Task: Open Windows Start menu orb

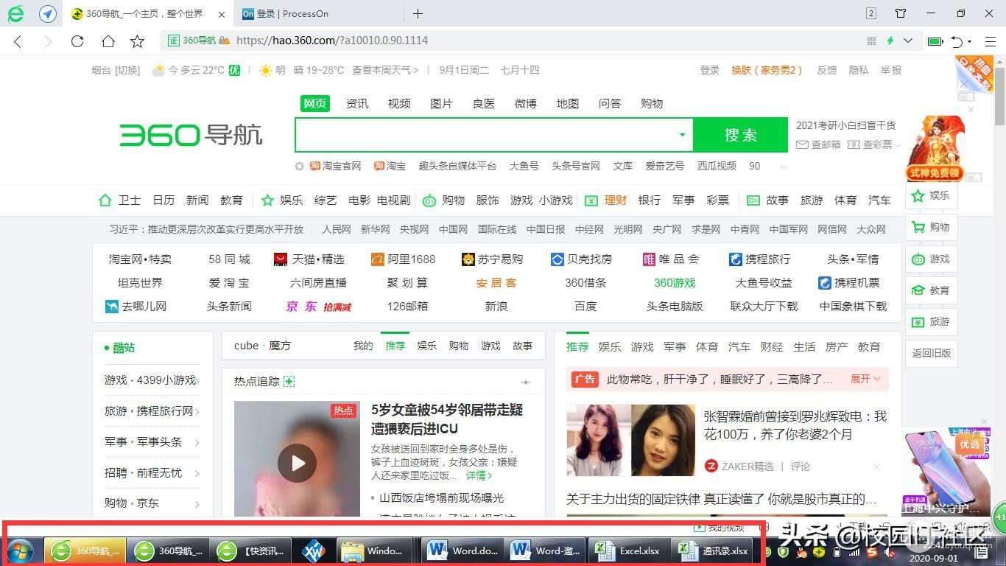Action: pos(20,550)
